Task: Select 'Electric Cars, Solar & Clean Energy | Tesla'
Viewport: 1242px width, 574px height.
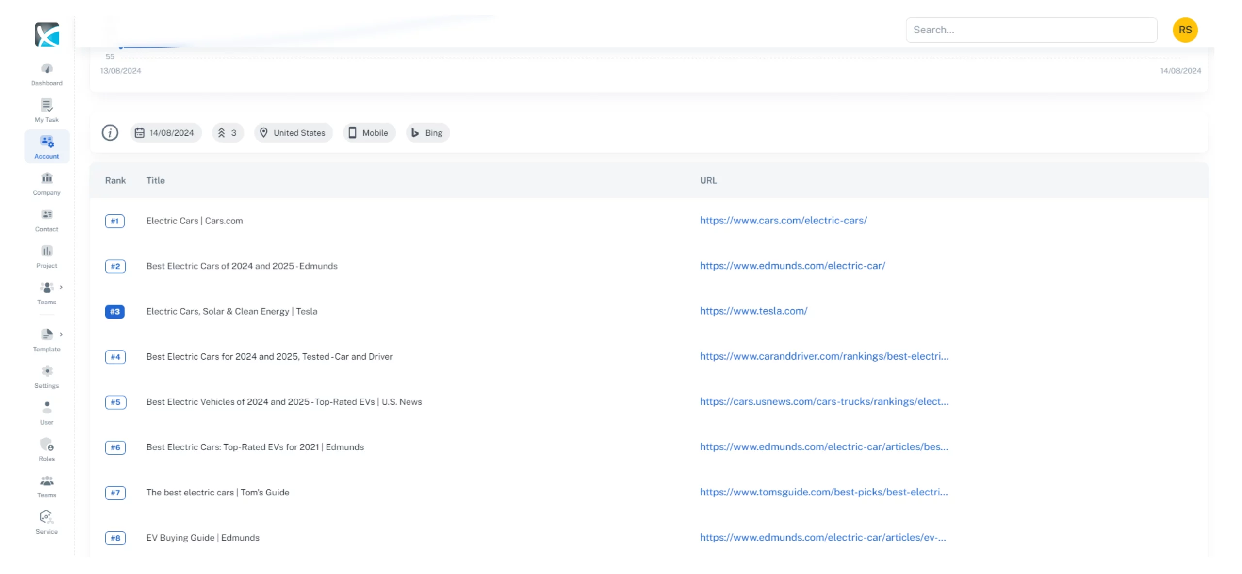Action: click(231, 311)
